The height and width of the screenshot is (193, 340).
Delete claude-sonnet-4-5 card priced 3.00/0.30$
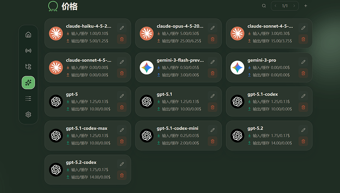304,39
